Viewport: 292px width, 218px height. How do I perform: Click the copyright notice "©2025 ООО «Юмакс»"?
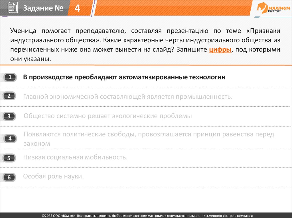coord(147,216)
